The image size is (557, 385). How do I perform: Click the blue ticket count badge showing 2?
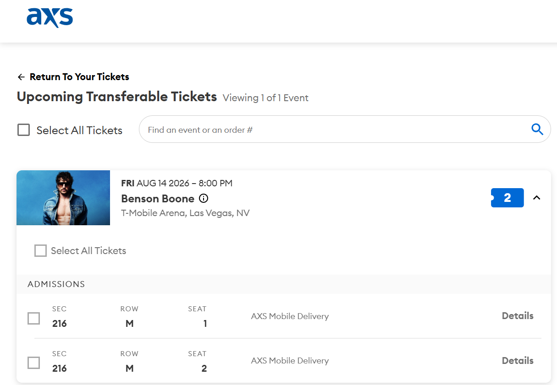(507, 198)
